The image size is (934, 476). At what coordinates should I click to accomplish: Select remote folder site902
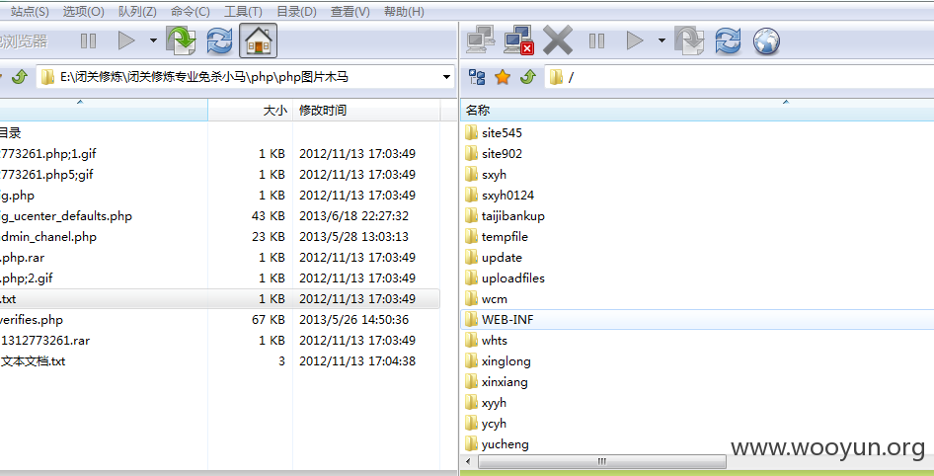click(502, 154)
